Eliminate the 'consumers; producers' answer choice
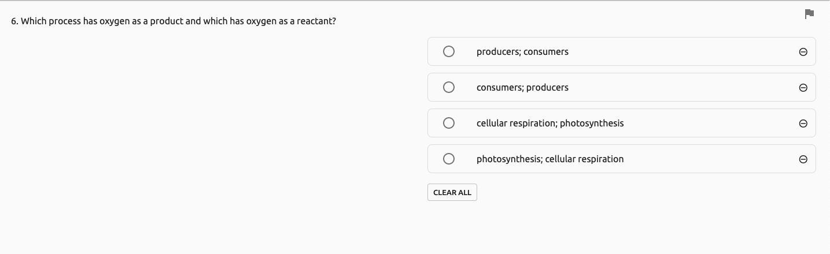 pyautogui.click(x=803, y=88)
